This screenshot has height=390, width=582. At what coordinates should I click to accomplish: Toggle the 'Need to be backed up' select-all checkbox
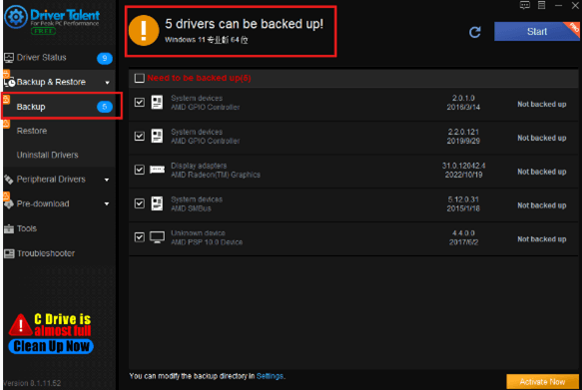(140, 78)
